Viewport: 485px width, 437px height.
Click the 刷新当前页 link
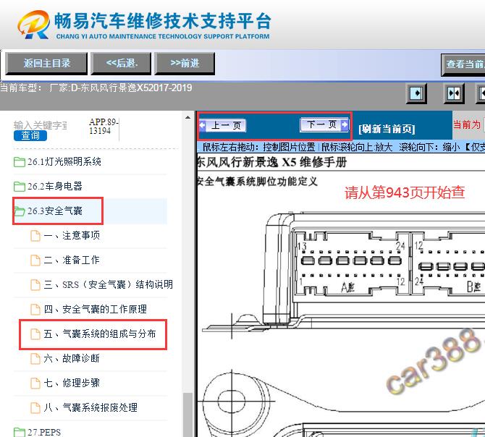(x=387, y=129)
